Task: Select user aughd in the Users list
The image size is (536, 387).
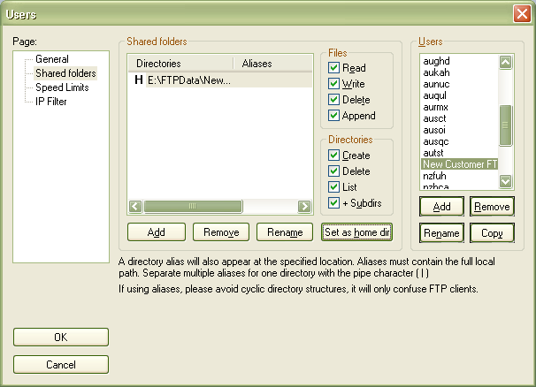Action: (437, 60)
